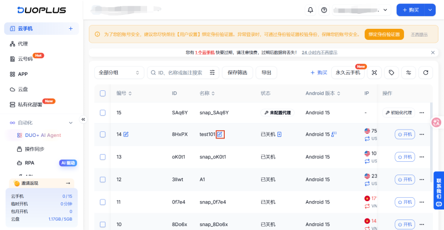The image size is (444, 230).
Task: Open the 全部分组 group dropdown
Action: pos(119,73)
